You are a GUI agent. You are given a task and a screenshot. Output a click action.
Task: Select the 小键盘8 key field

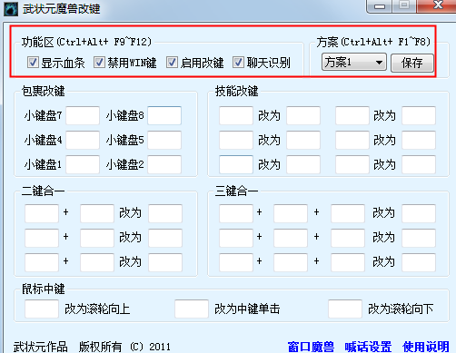[x=164, y=115]
